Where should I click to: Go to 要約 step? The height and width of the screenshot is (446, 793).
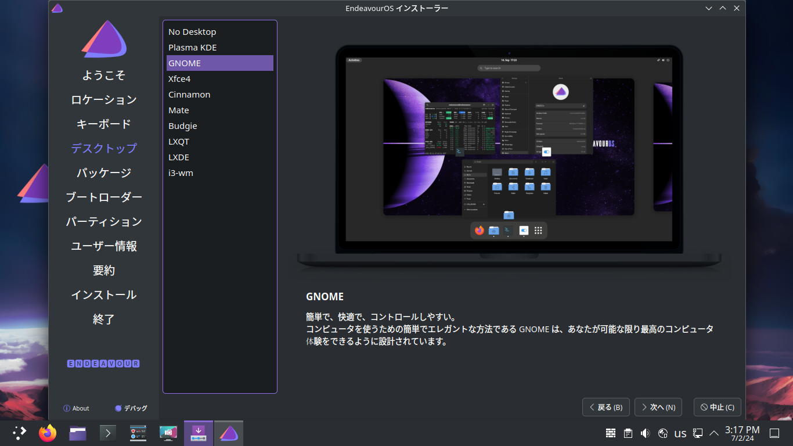104,271
